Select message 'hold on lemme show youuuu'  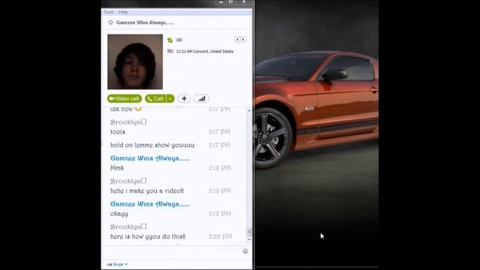coord(152,145)
